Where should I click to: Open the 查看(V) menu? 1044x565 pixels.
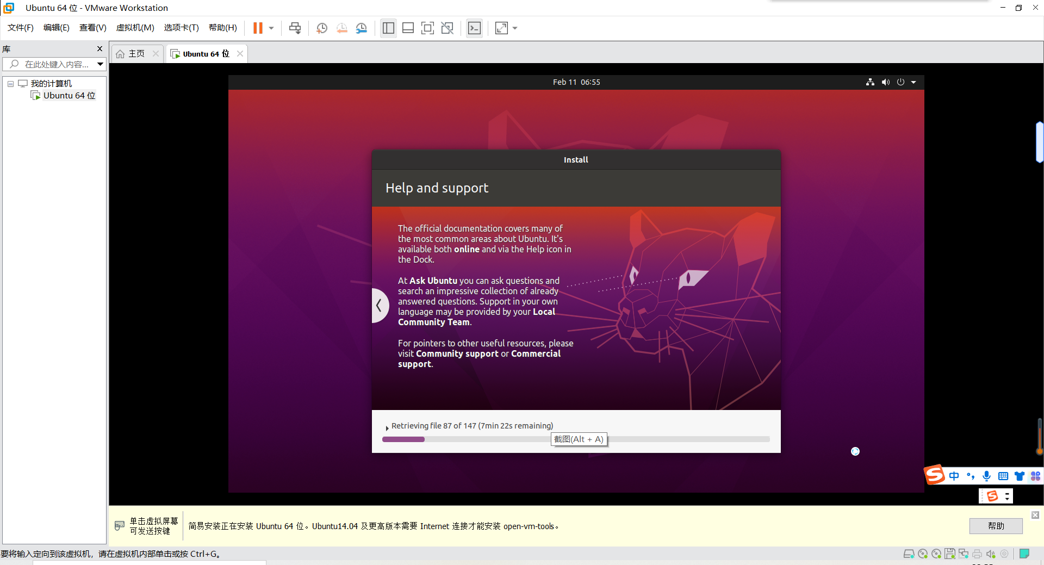coord(92,28)
